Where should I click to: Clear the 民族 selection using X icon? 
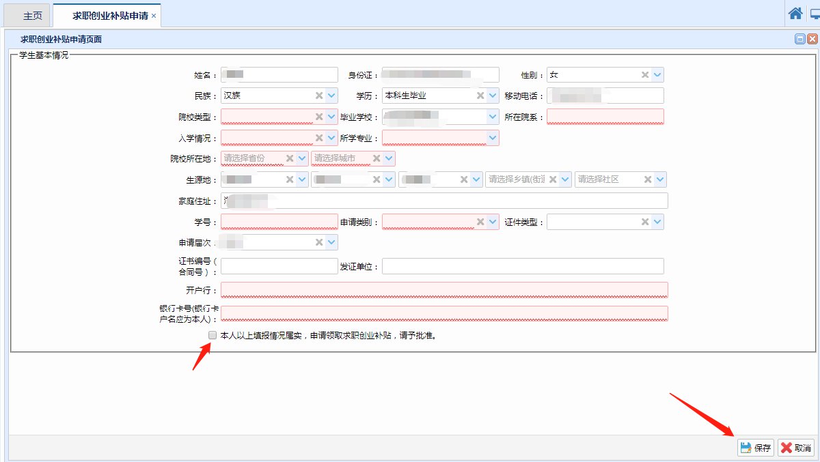(x=319, y=96)
